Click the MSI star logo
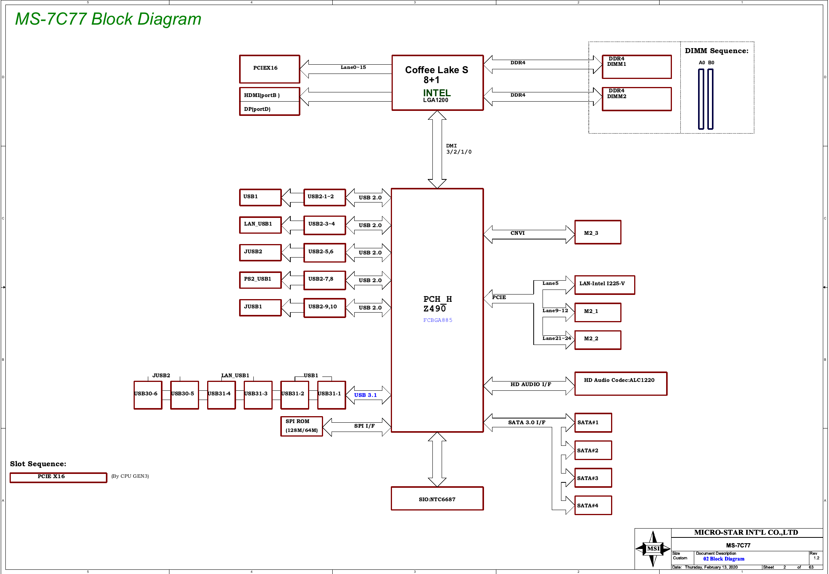829x574 pixels. tap(653, 549)
